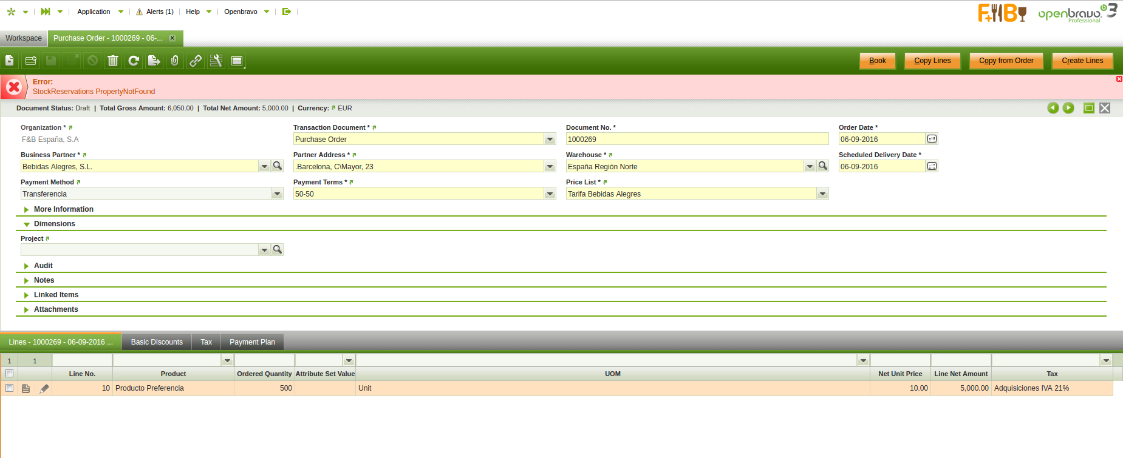1123x458 pixels.
Task: Open the Openbravo user menu
Action: point(247,12)
